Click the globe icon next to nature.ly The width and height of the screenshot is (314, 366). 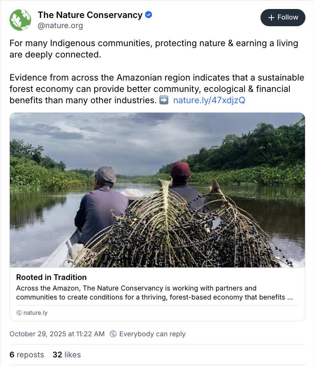click(19, 312)
